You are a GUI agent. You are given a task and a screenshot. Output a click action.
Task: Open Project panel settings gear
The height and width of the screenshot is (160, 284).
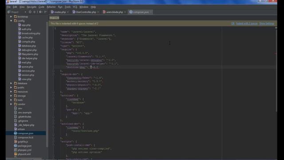coord(40,12)
